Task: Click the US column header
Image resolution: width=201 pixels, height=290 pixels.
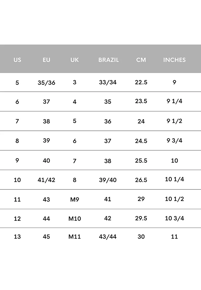Action: [x=17, y=60]
